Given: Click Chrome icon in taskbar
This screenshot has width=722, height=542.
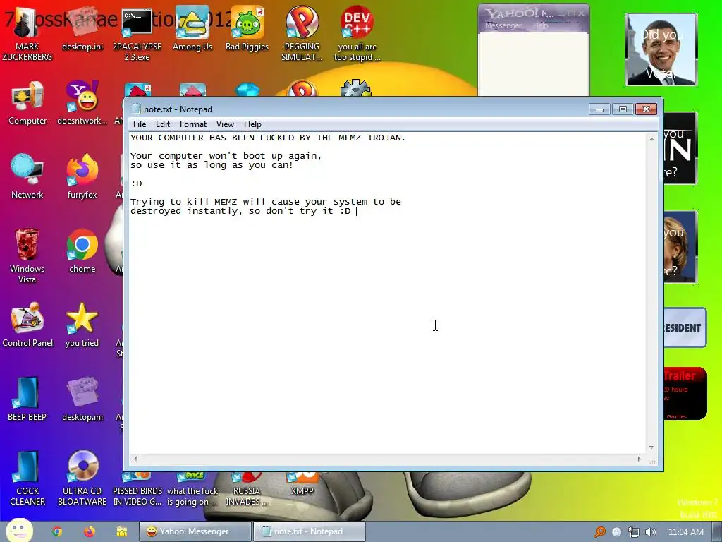Looking at the screenshot, I should 57,532.
